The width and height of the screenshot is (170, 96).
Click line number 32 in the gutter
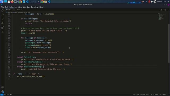[9, 67]
